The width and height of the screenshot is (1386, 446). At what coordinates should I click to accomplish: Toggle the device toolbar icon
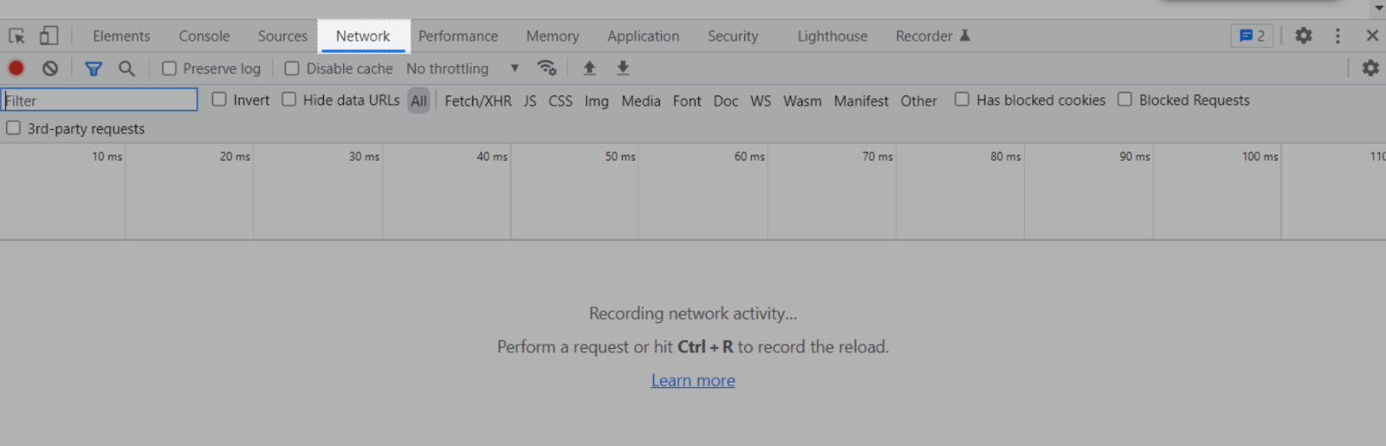[x=49, y=36]
